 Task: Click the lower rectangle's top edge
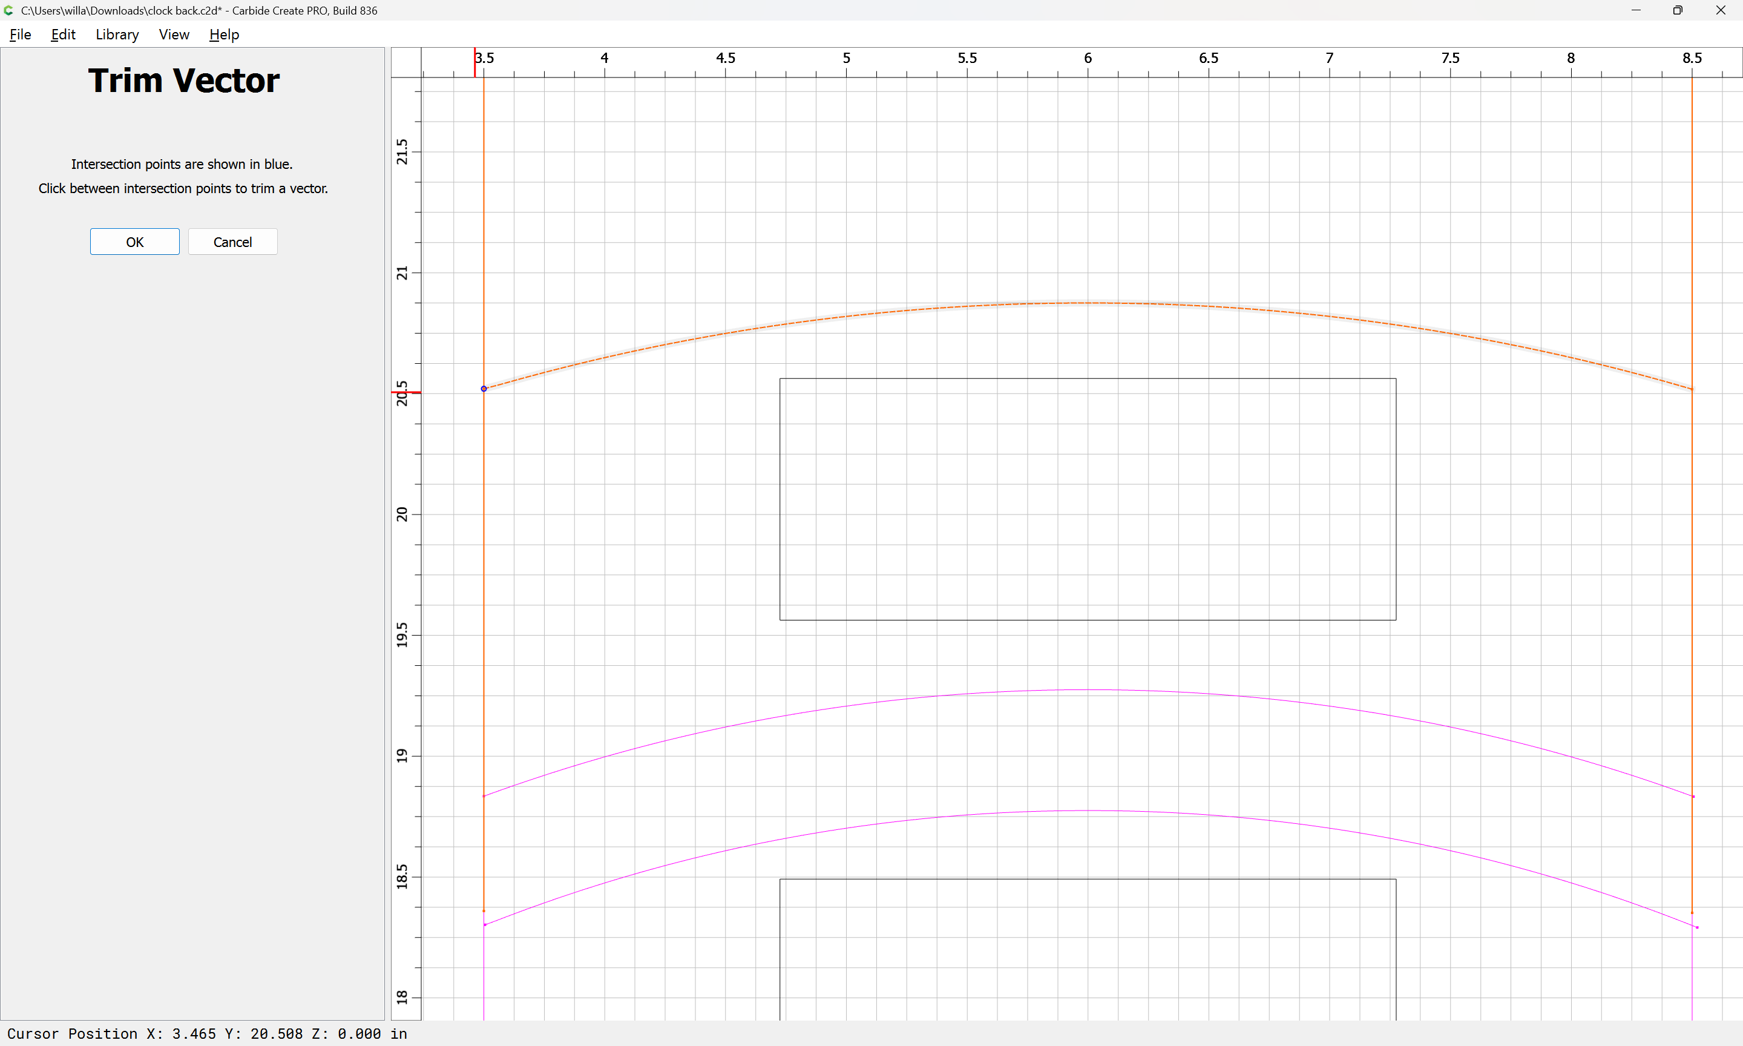(1088, 879)
